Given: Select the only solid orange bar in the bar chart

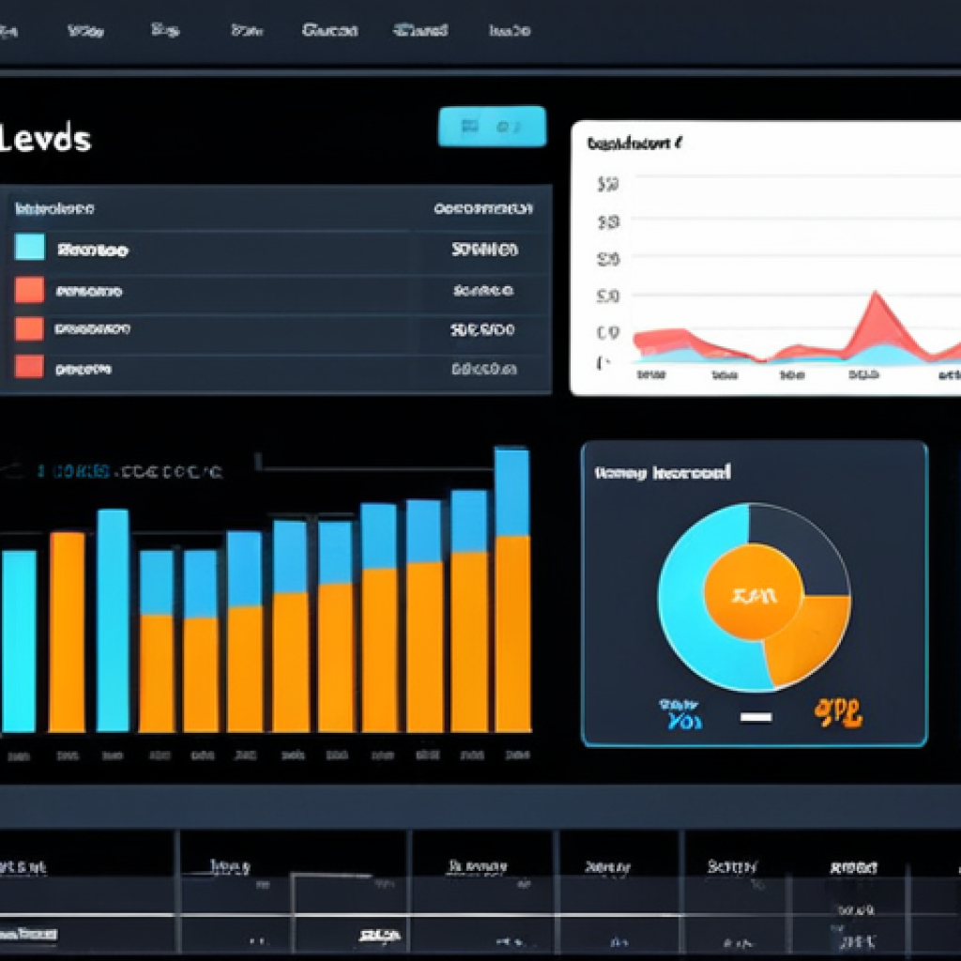Looking at the screenshot, I should [67, 632].
